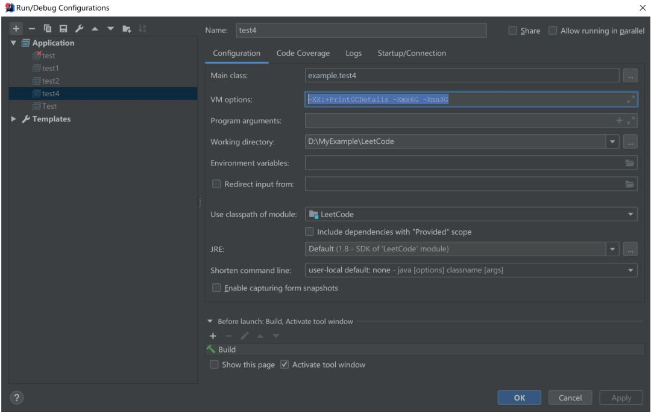Expand the VM options field editor

click(x=631, y=100)
